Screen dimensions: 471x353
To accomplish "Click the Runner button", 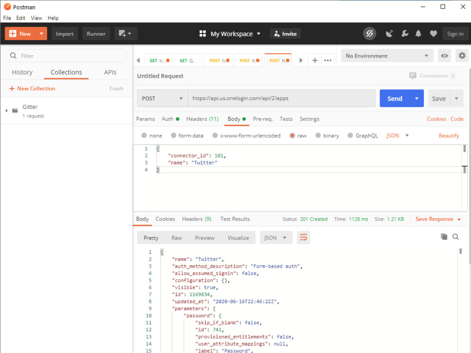I will click(96, 33).
